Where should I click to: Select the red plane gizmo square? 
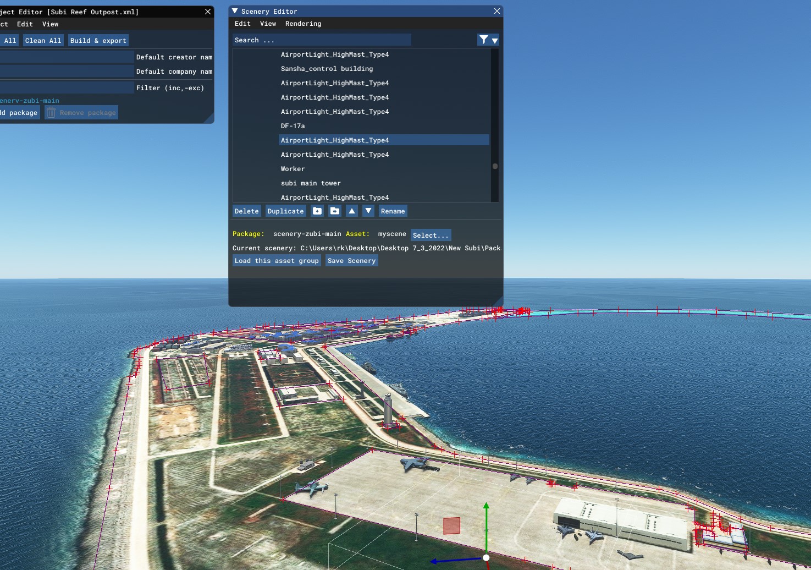pos(451,525)
